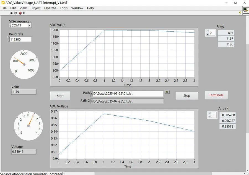249x175 pixels.
Task: Click the path glyph in the Path 2 field
Action: coord(92,102)
